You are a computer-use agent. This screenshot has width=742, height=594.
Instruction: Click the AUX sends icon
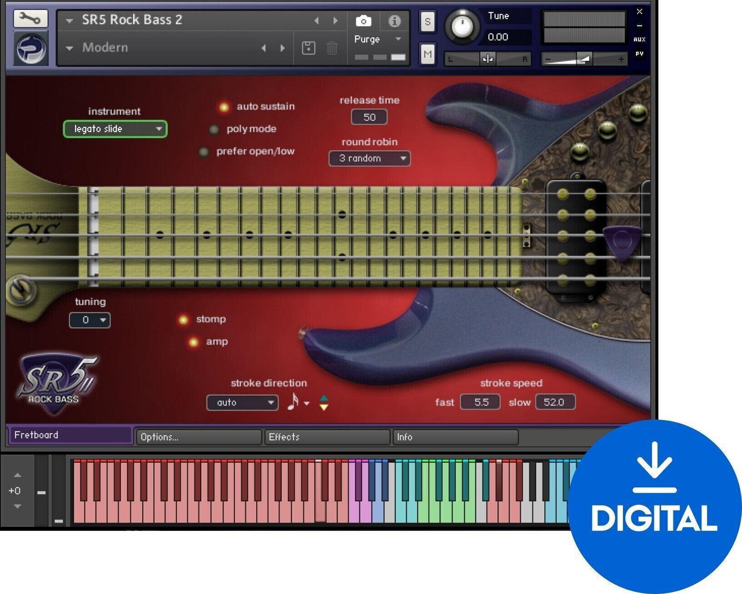pyautogui.click(x=639, y=40)
